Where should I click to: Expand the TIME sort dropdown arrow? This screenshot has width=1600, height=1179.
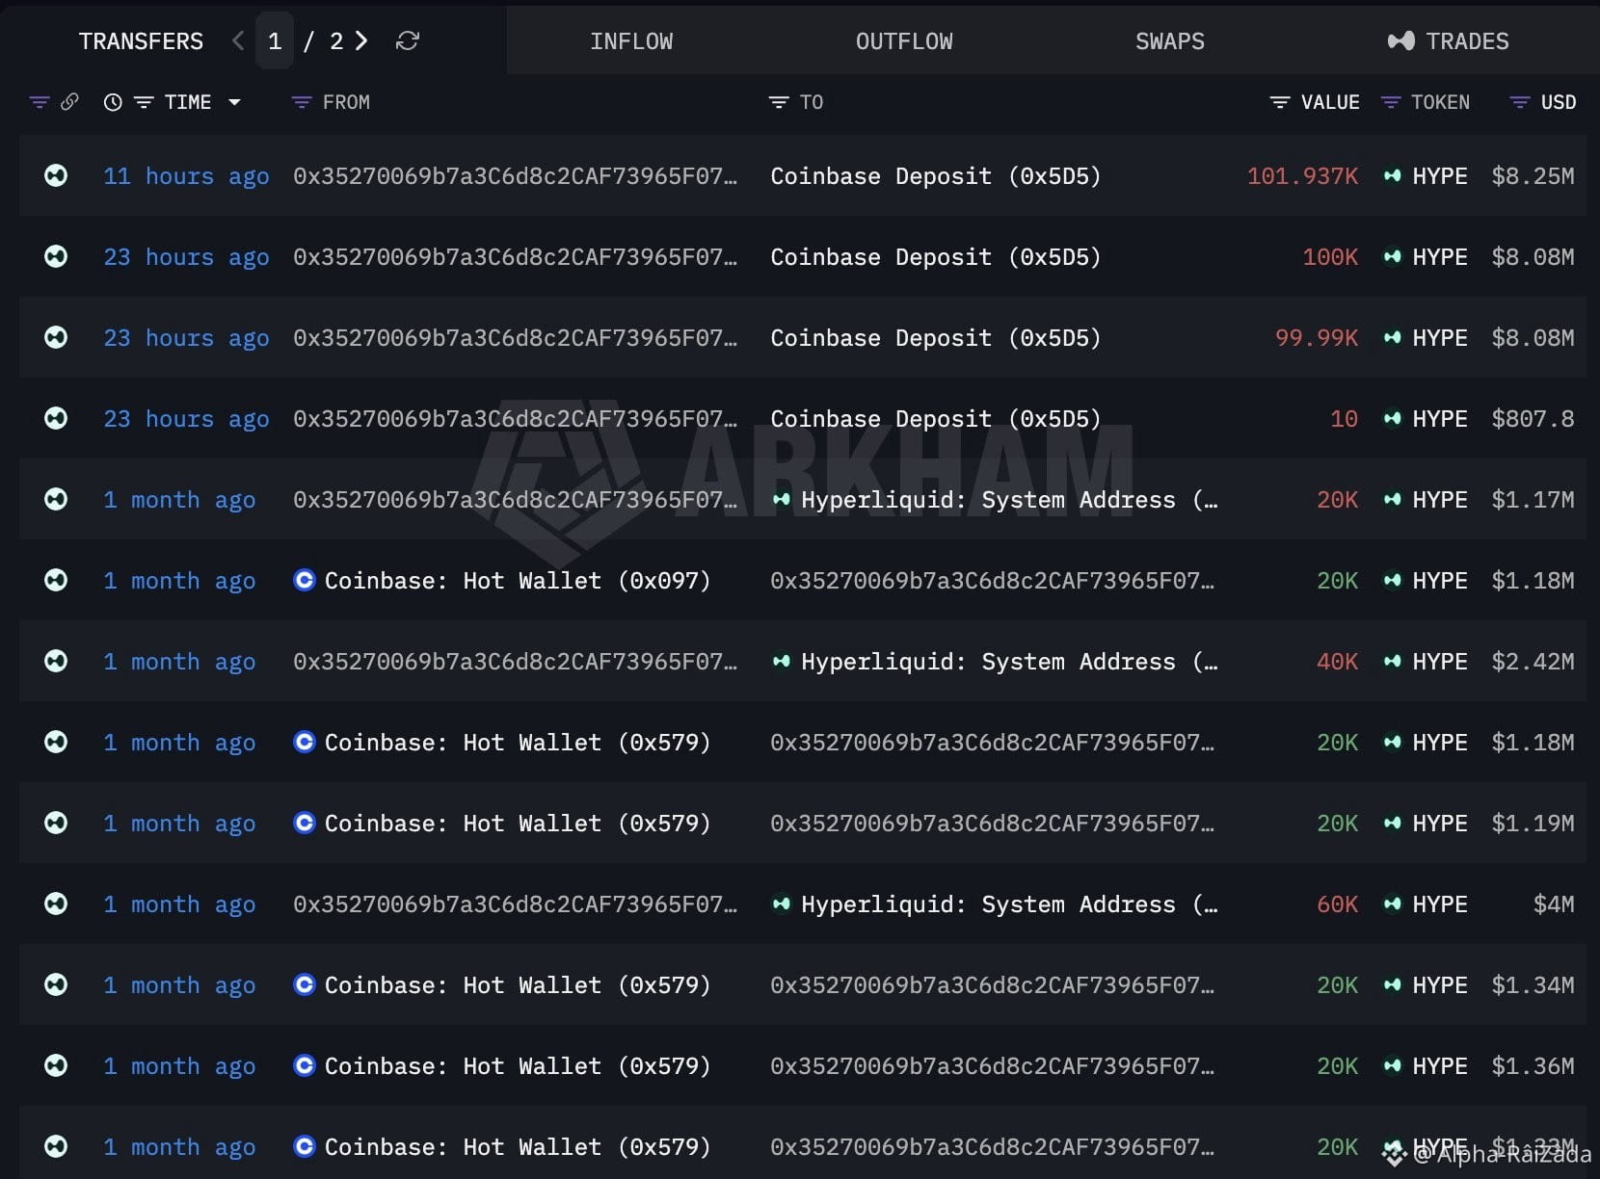pos(234,102)
